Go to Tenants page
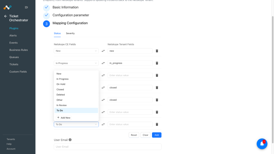 [11, 139]
